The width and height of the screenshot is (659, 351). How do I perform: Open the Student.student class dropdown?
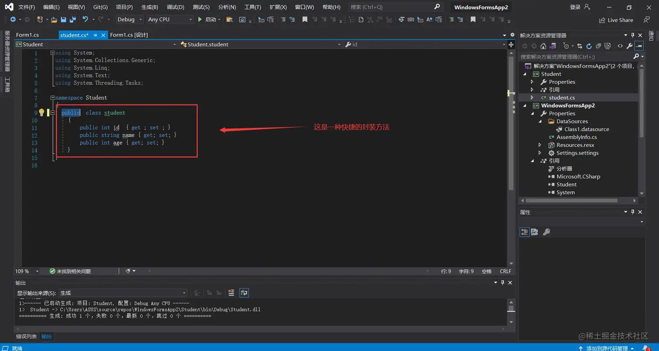tap(261, 44)
